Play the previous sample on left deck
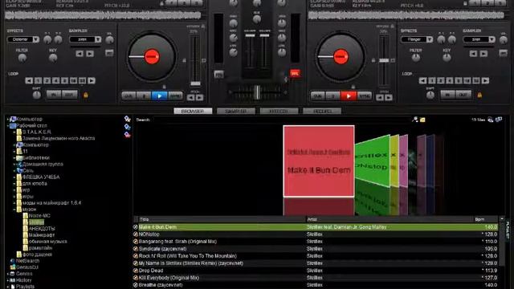The height and width of the screenshot is (289, 514). click(x=80, y=54)
